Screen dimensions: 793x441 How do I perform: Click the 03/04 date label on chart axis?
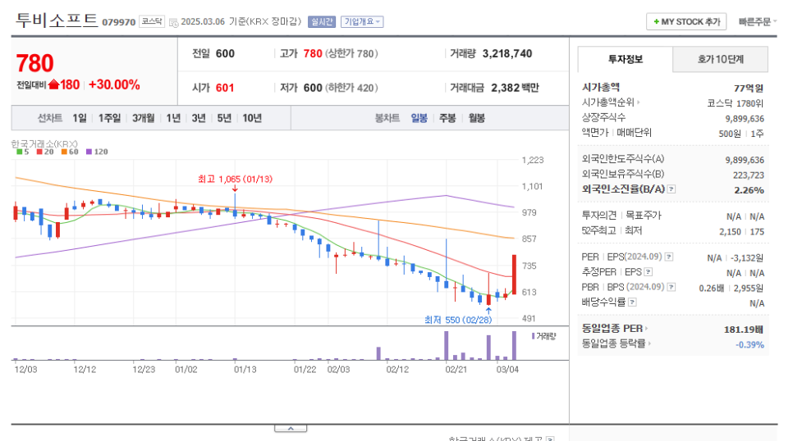coord(507,369)
